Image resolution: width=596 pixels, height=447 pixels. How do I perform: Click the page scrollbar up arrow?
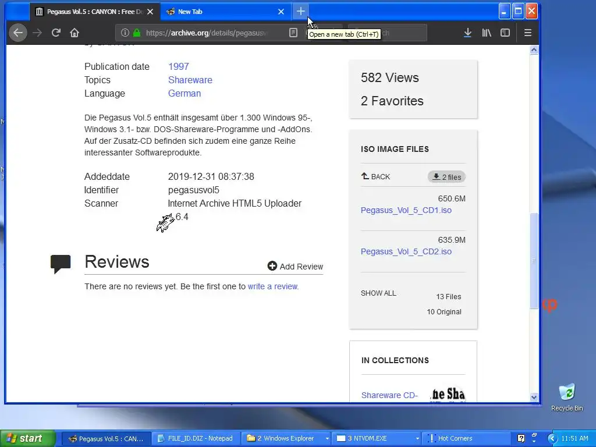tap(534, 50)
